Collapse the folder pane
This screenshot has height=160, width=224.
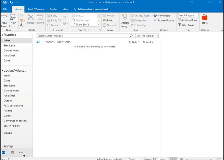click(30, 34)
